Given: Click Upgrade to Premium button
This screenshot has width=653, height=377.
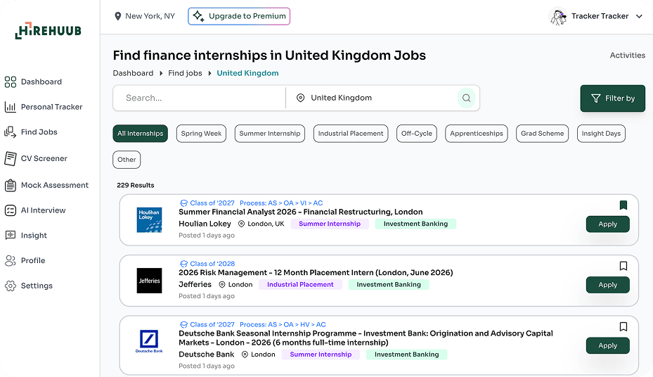Looking at the screenshot, I should 239,16.
